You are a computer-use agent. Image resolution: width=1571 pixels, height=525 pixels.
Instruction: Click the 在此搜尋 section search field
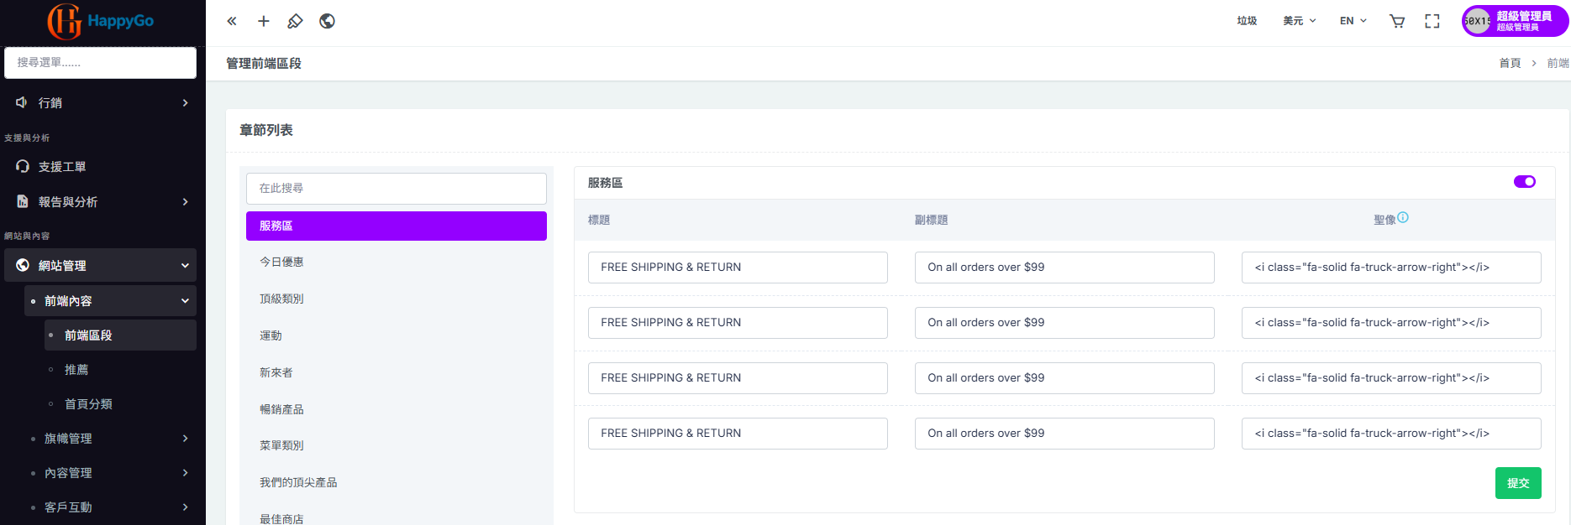[x=396, y=189]
